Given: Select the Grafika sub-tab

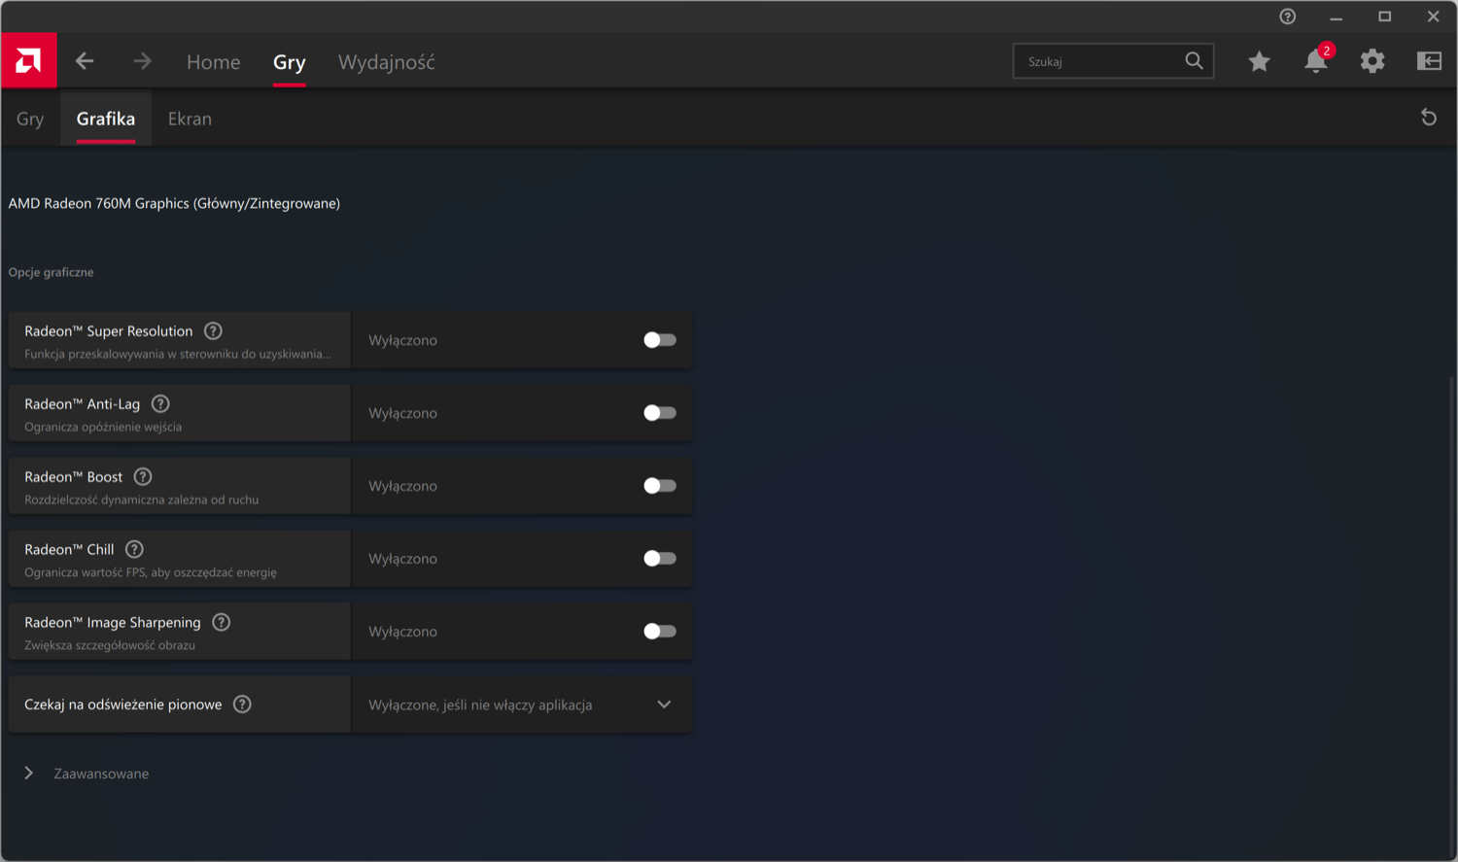Looking at the screenshot, I should 106,119.
